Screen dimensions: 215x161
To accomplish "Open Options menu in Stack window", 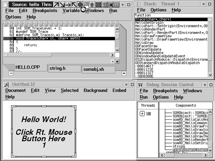I will click(158, 10).
